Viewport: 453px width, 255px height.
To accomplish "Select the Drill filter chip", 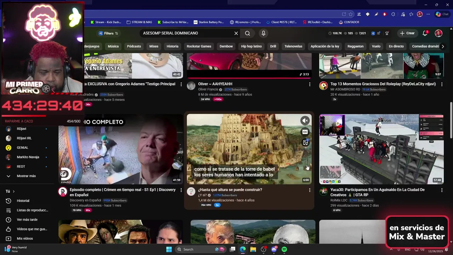I will (x=273, y=46).
